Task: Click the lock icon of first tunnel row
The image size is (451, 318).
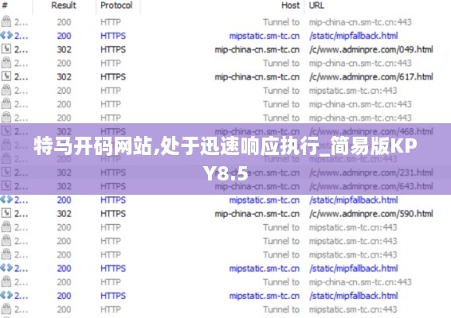Action: click(x=6, y=21)
